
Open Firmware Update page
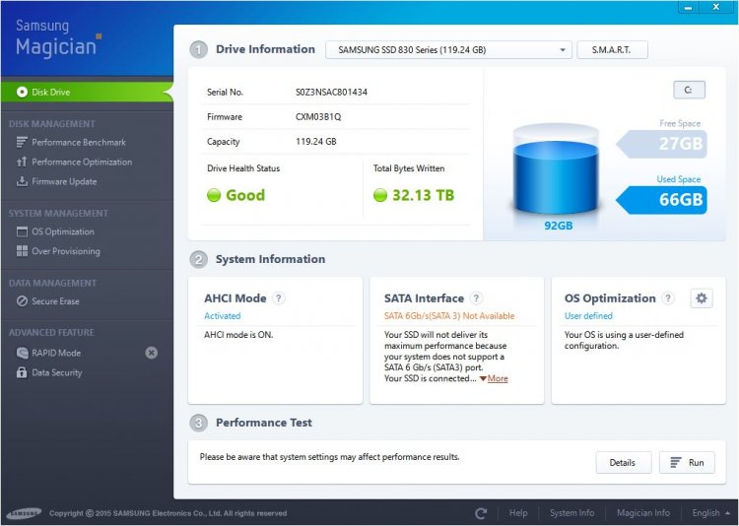pos(64,181)
